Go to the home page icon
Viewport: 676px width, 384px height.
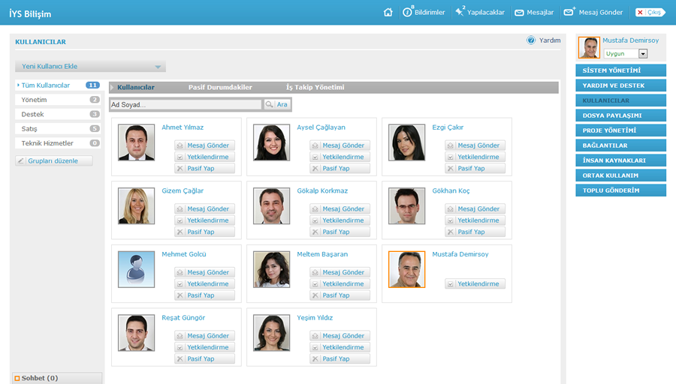pyautogui.click(x=388, y=12)
